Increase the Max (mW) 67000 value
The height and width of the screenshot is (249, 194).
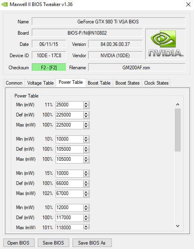[86, 192]
